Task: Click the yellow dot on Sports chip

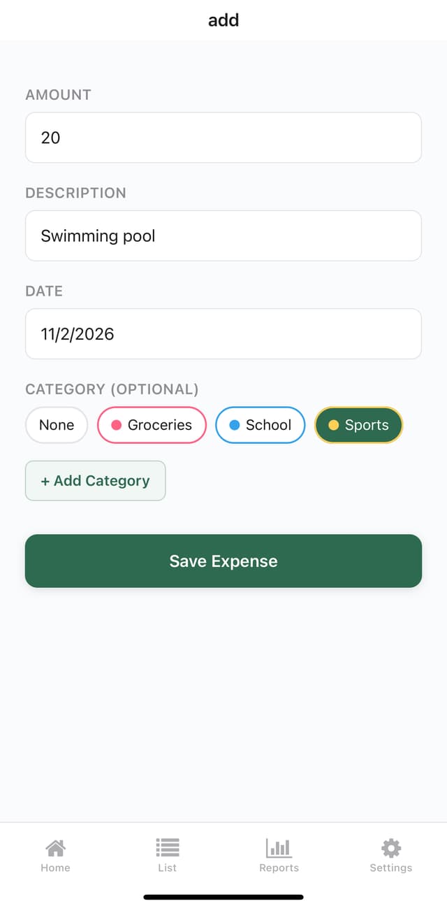Action: coord(334,425)
